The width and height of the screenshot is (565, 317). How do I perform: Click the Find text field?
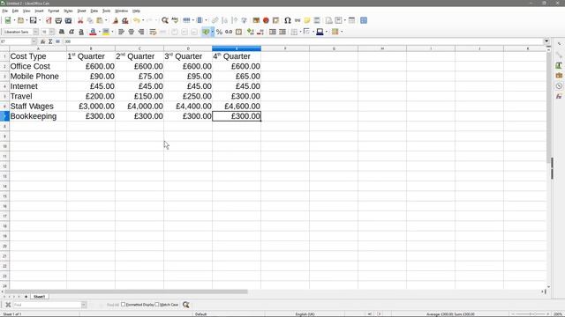tap(47, 305)
